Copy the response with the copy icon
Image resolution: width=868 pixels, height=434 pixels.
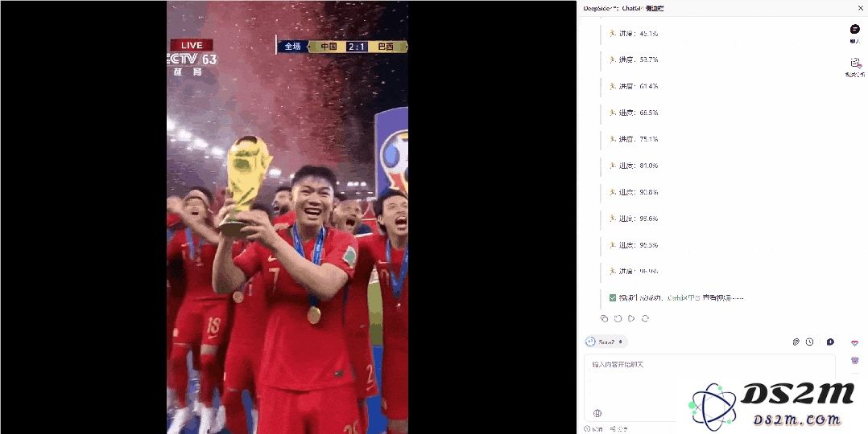tap(604, 318)
